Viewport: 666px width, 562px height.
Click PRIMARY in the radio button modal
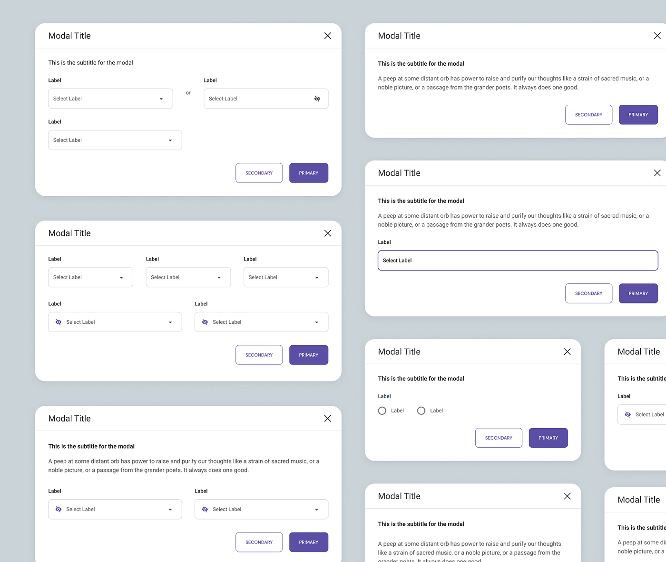click(548, 438)
